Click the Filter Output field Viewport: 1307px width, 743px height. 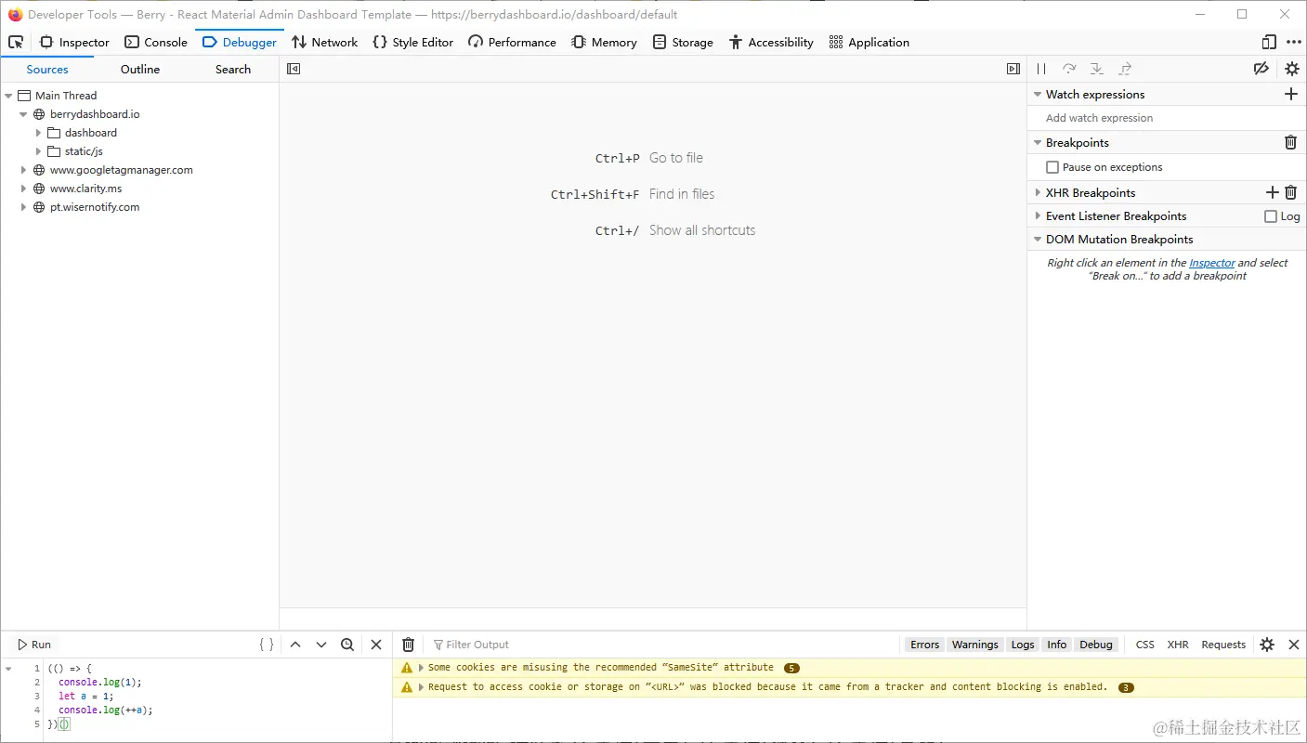664,645
